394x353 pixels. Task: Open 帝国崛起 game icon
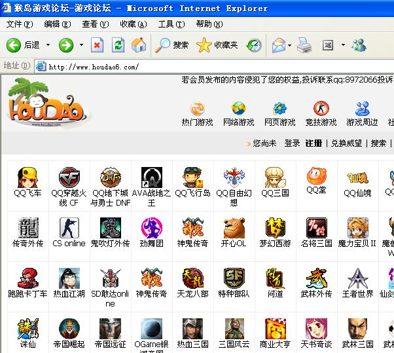point(69,328)
